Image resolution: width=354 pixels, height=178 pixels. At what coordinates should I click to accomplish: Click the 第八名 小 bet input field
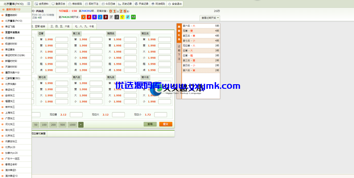tap(96, 102)
